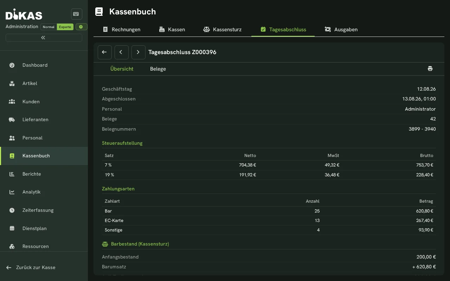Click the Sonstige amount 93,90 €
This screenshot has width=450, height=281.
(x=425, y=230)
